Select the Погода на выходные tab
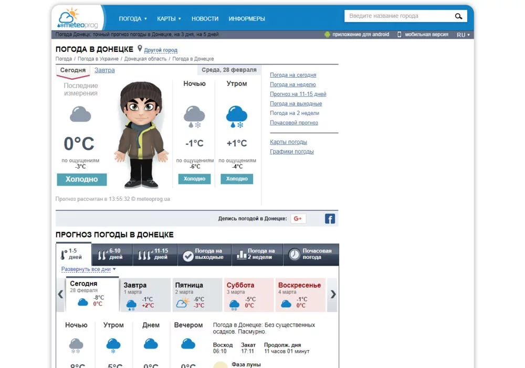 coord(204,255)
